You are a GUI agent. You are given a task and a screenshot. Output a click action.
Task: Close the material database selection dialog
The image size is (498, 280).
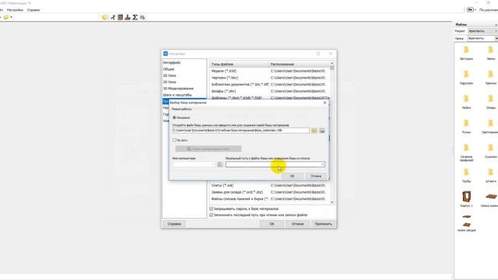coord(324,103)
